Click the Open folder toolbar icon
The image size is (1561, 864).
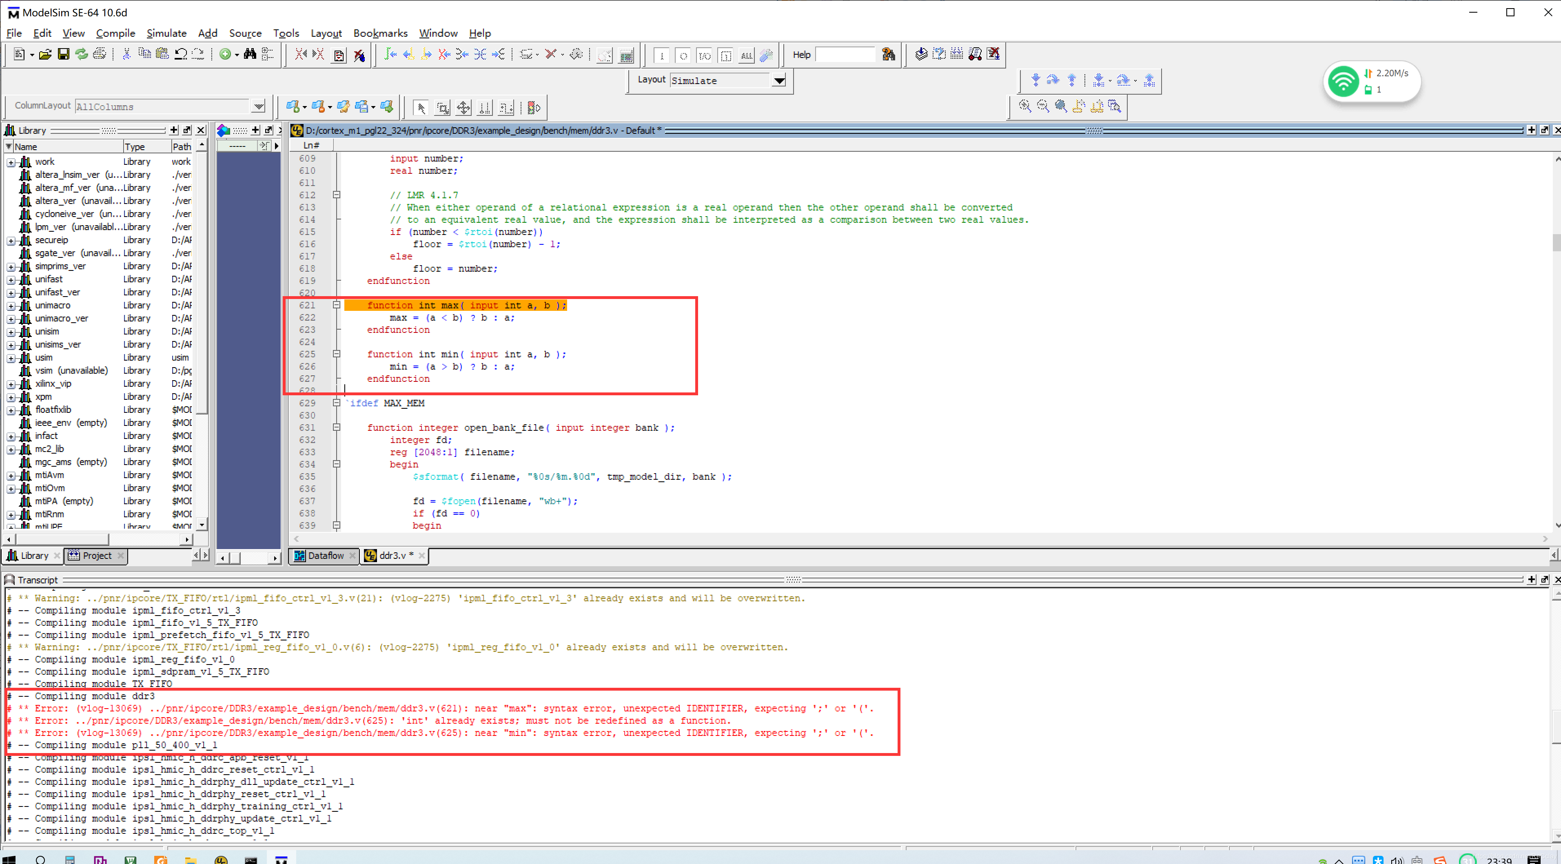pyautogui.click(x=45, y=55)
